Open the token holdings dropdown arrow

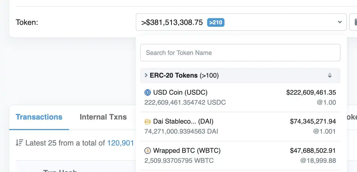340,22
